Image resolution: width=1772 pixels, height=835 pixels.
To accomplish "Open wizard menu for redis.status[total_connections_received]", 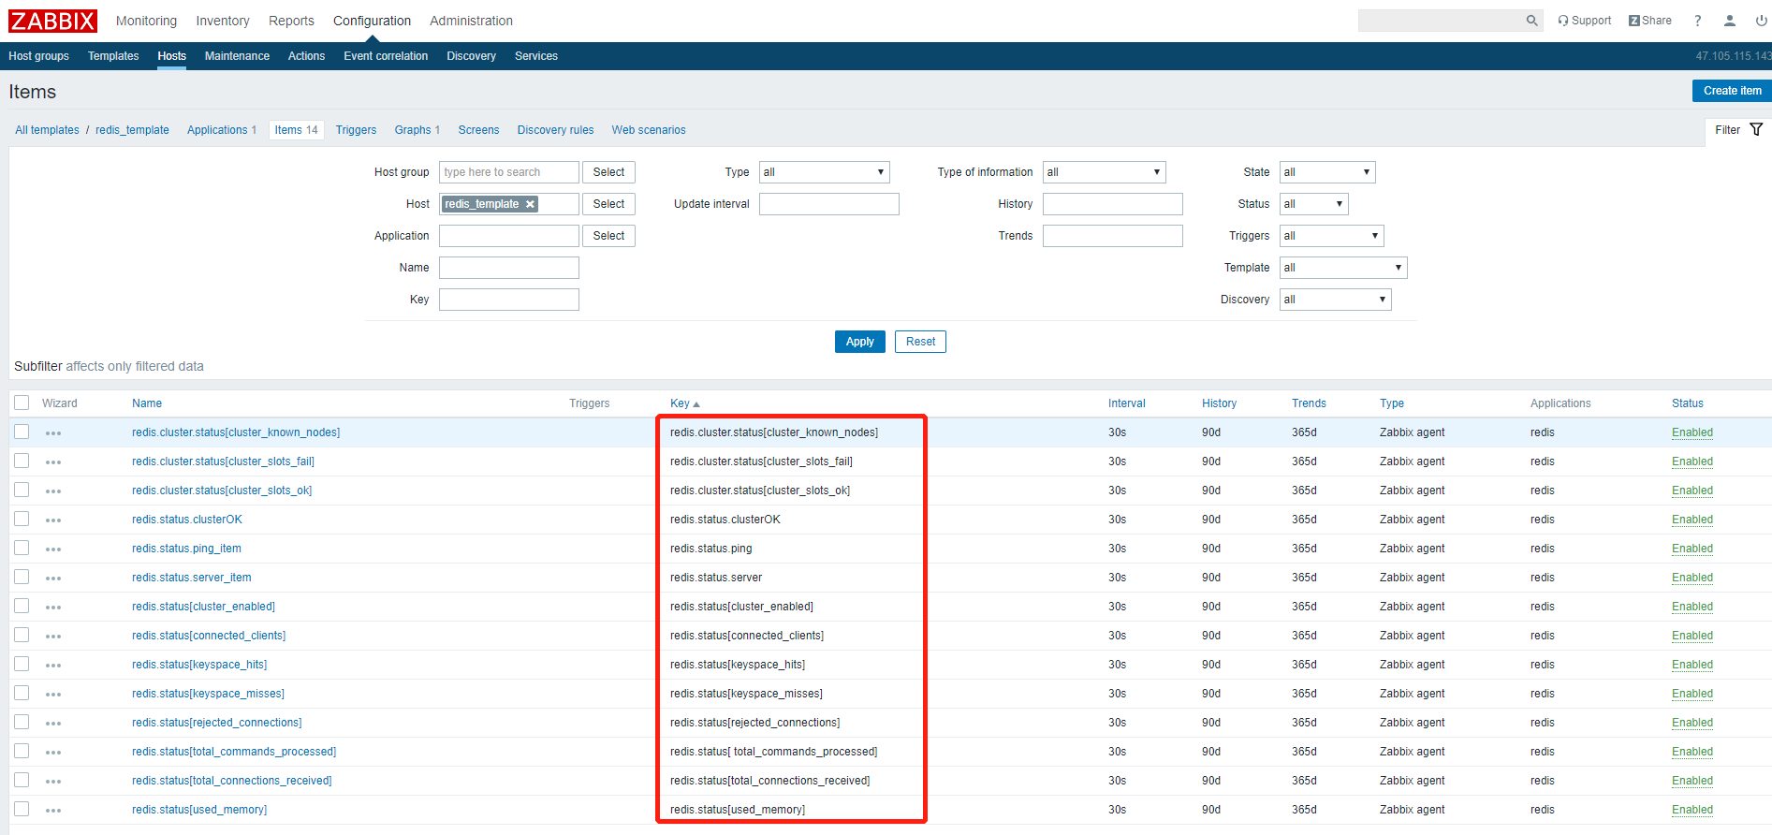I will pyautogui.click(x=53, y=782).
